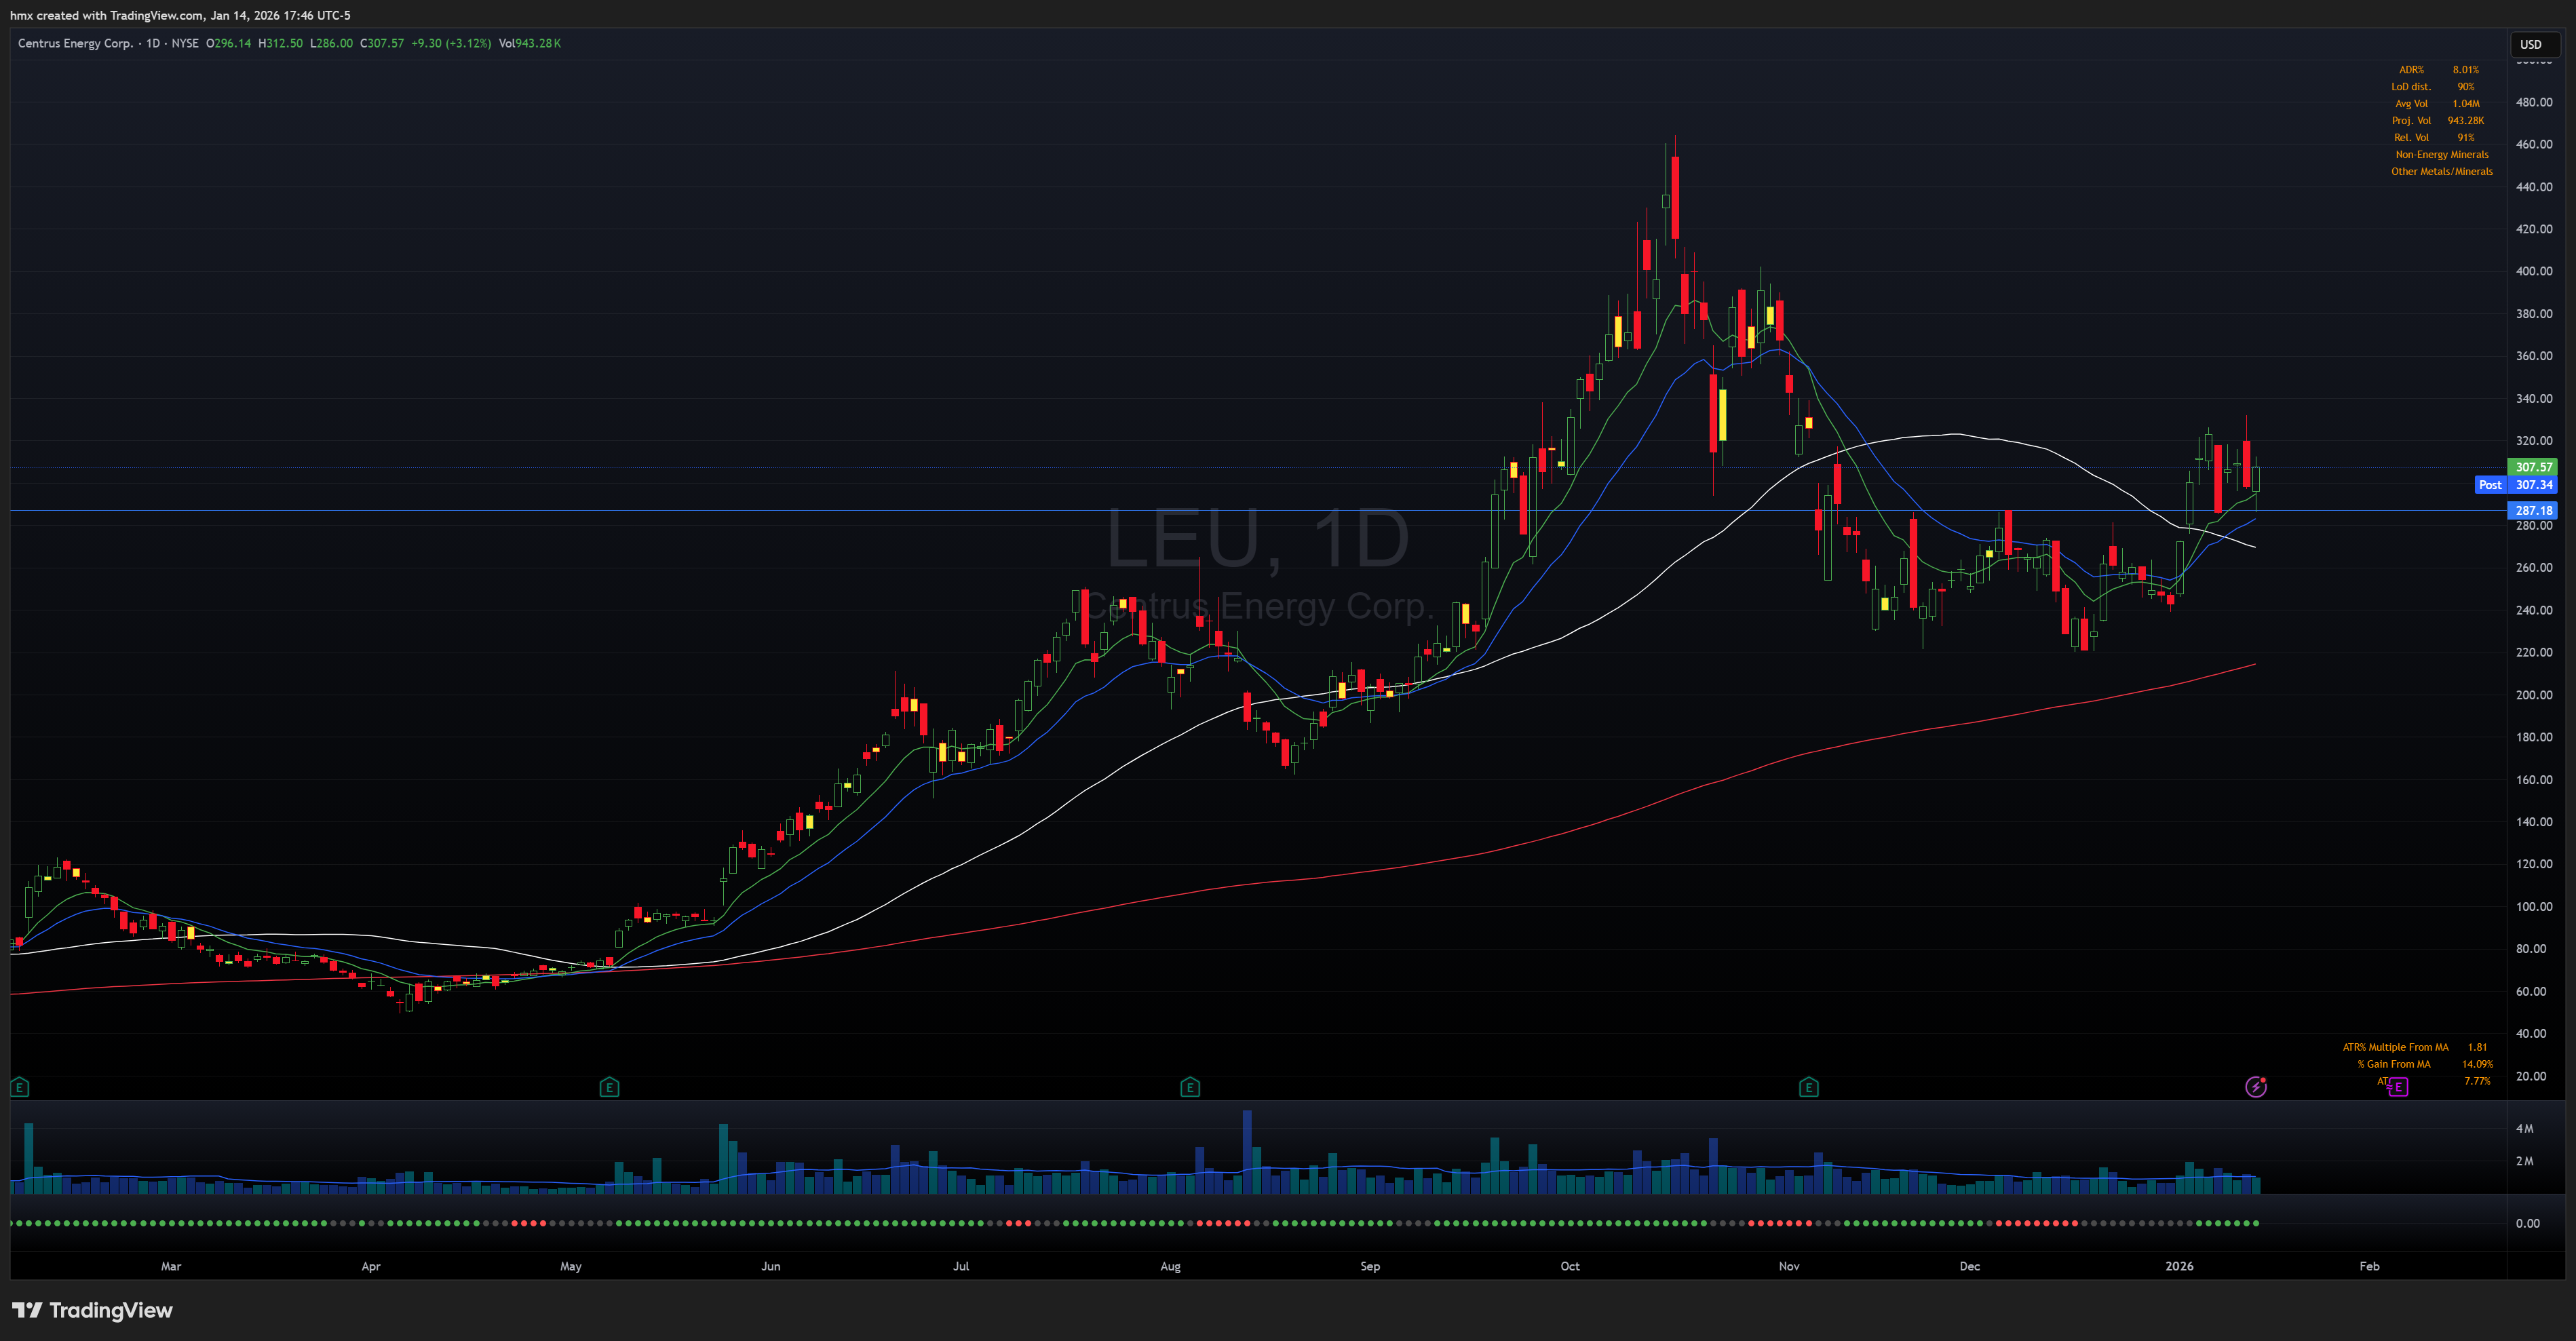Image resolution: width=2576 pixels, height=1341 pixels.
Task: Click the ADR% stat in info table
Action: (x=2411, y=70)
